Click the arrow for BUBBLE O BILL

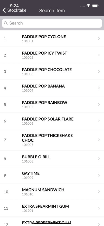coord(99,159)
